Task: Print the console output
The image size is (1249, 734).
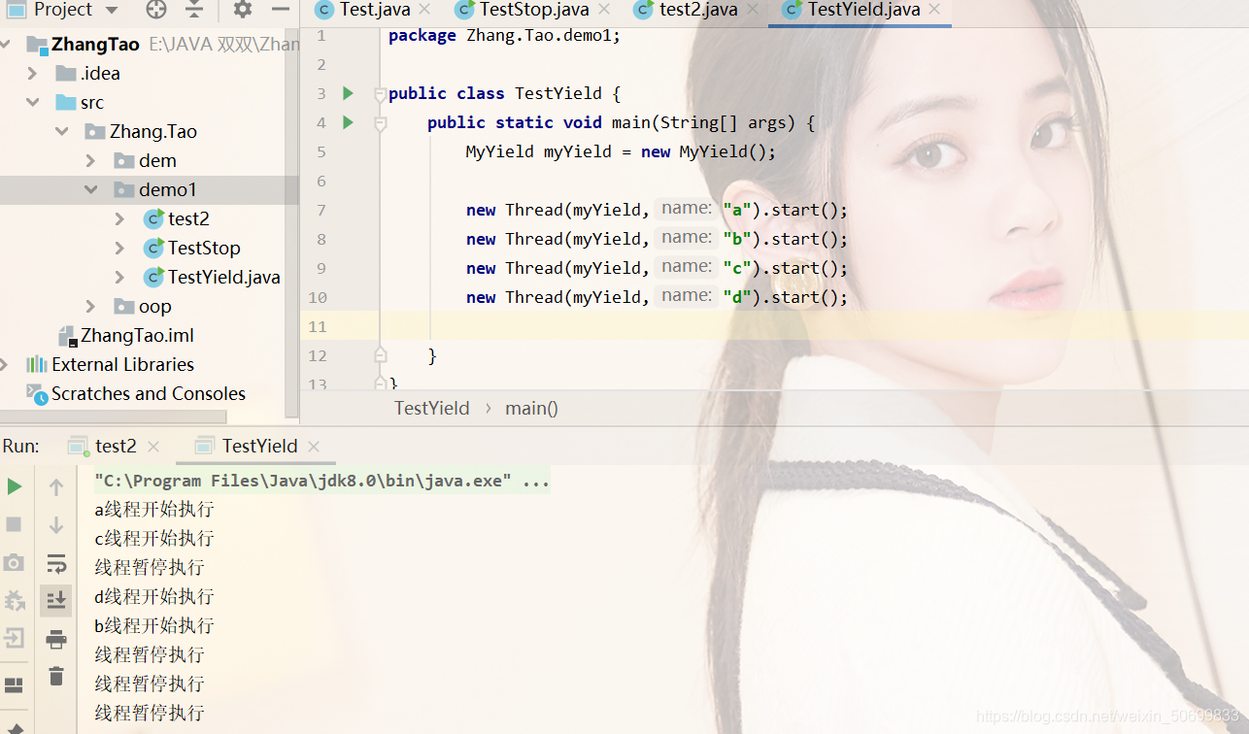Action: click(56, 639)
